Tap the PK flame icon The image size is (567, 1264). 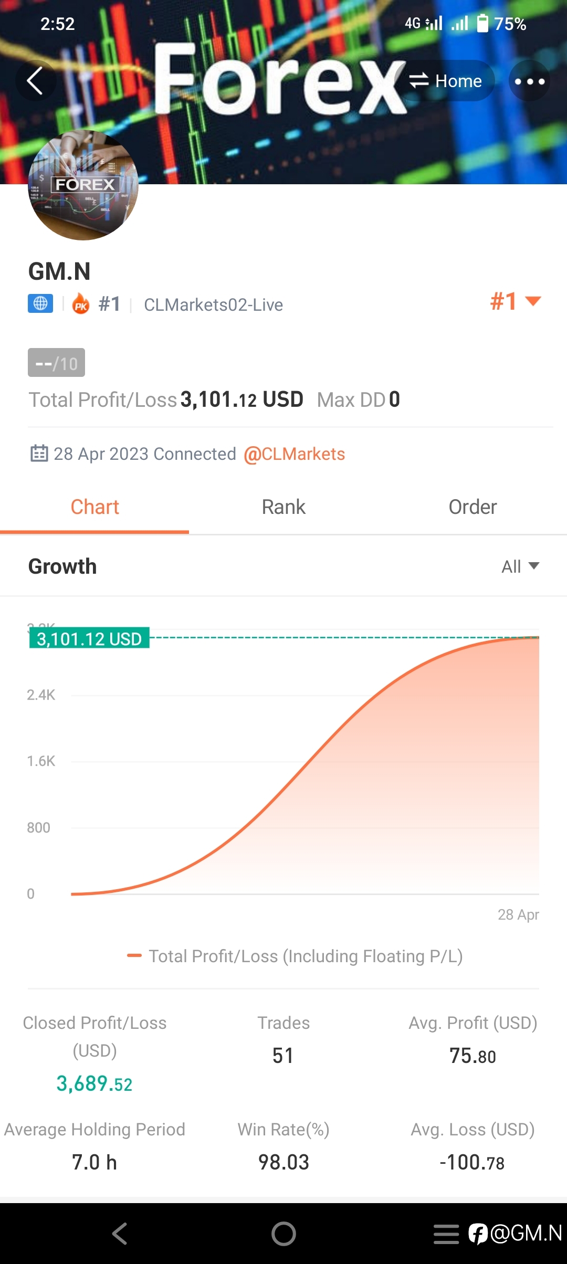pyautogui.click(x=81, y=304)
